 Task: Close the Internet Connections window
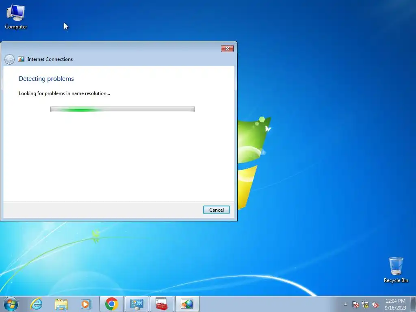pyautogui.click(x=227, y=49)
